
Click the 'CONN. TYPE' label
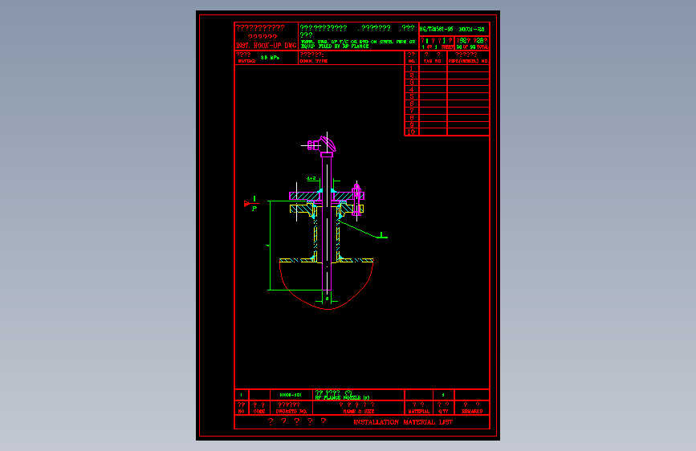pyautogui.click(x=314, y=61)
